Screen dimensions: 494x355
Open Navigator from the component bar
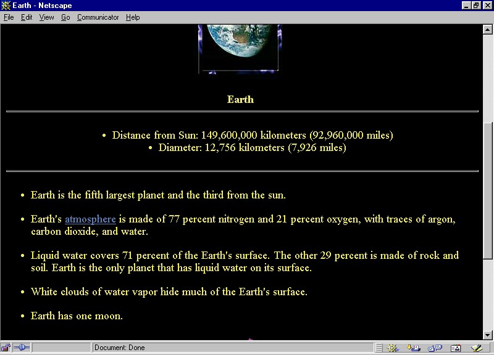(x=393, y=348)
